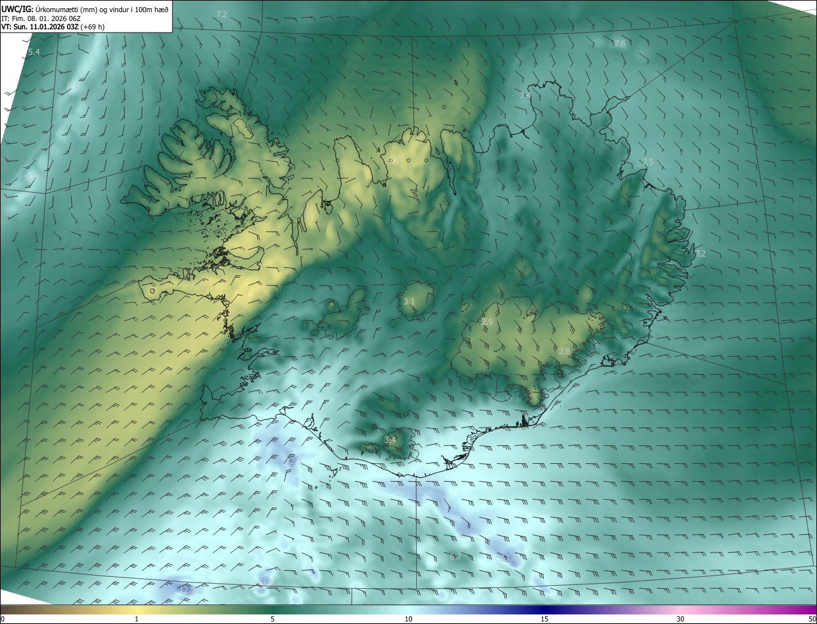Pick the dark navy section of the color scale
Viewport: 817px width, 624px height.
546,609
